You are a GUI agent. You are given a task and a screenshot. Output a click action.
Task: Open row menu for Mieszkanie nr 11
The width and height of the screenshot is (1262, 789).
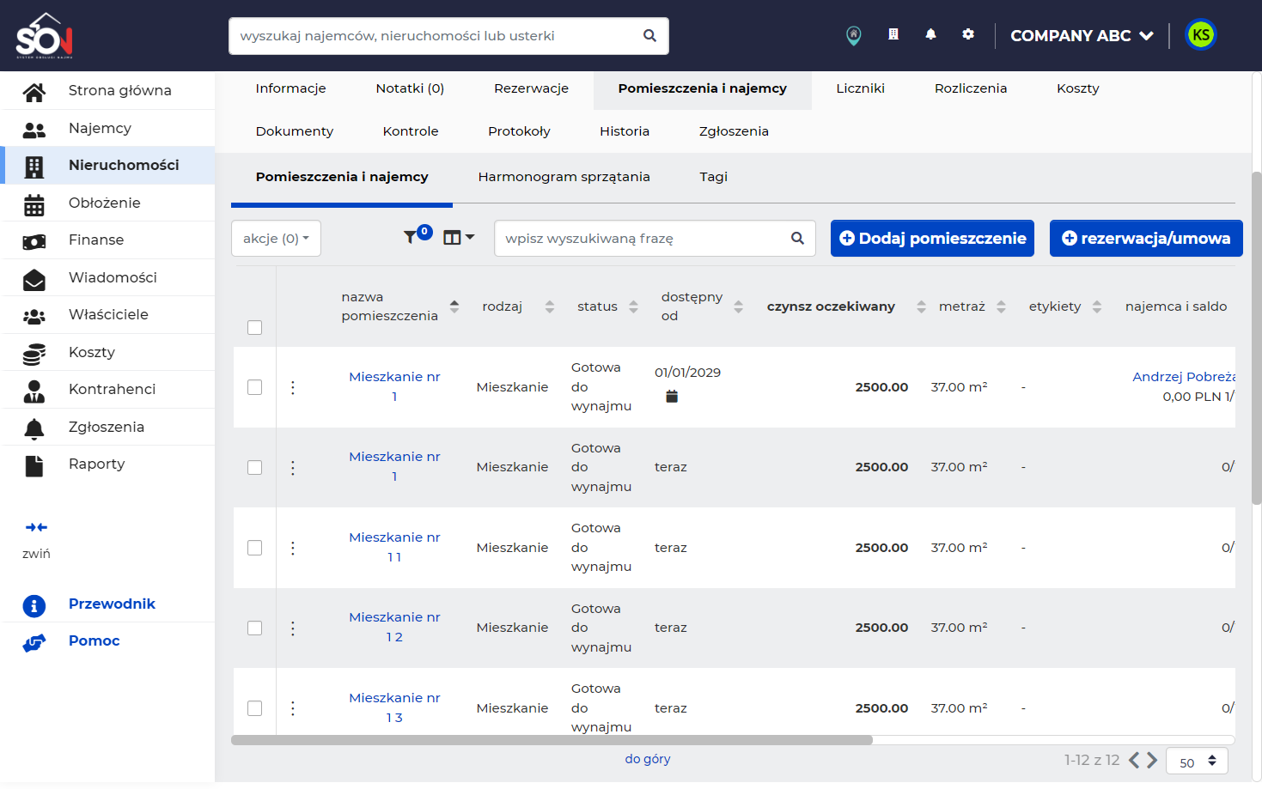click(293, 548)
